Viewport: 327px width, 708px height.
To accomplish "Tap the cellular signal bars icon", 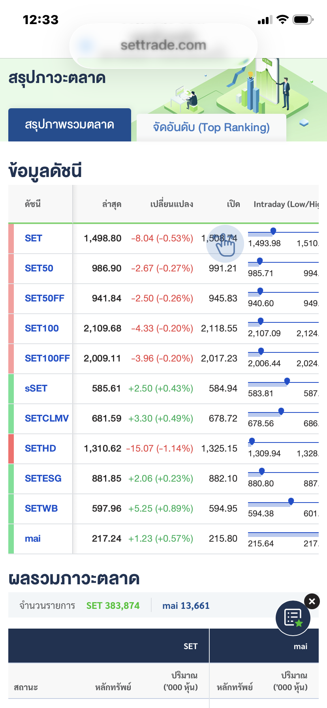I will click(265, 20).
